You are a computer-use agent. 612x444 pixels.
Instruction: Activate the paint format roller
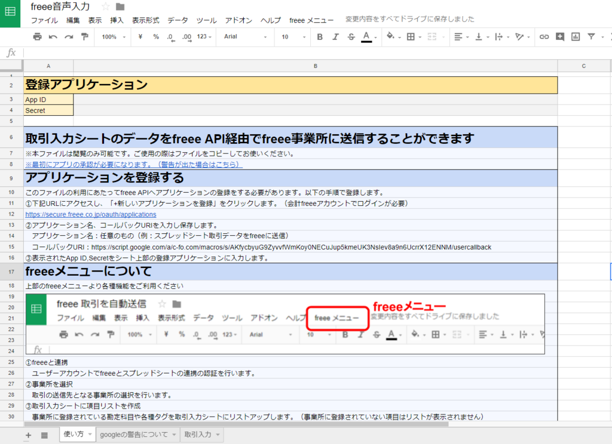point(85,36)
